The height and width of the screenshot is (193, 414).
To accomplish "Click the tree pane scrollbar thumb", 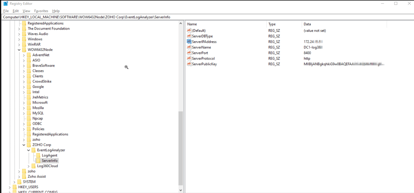I will 180,148.
